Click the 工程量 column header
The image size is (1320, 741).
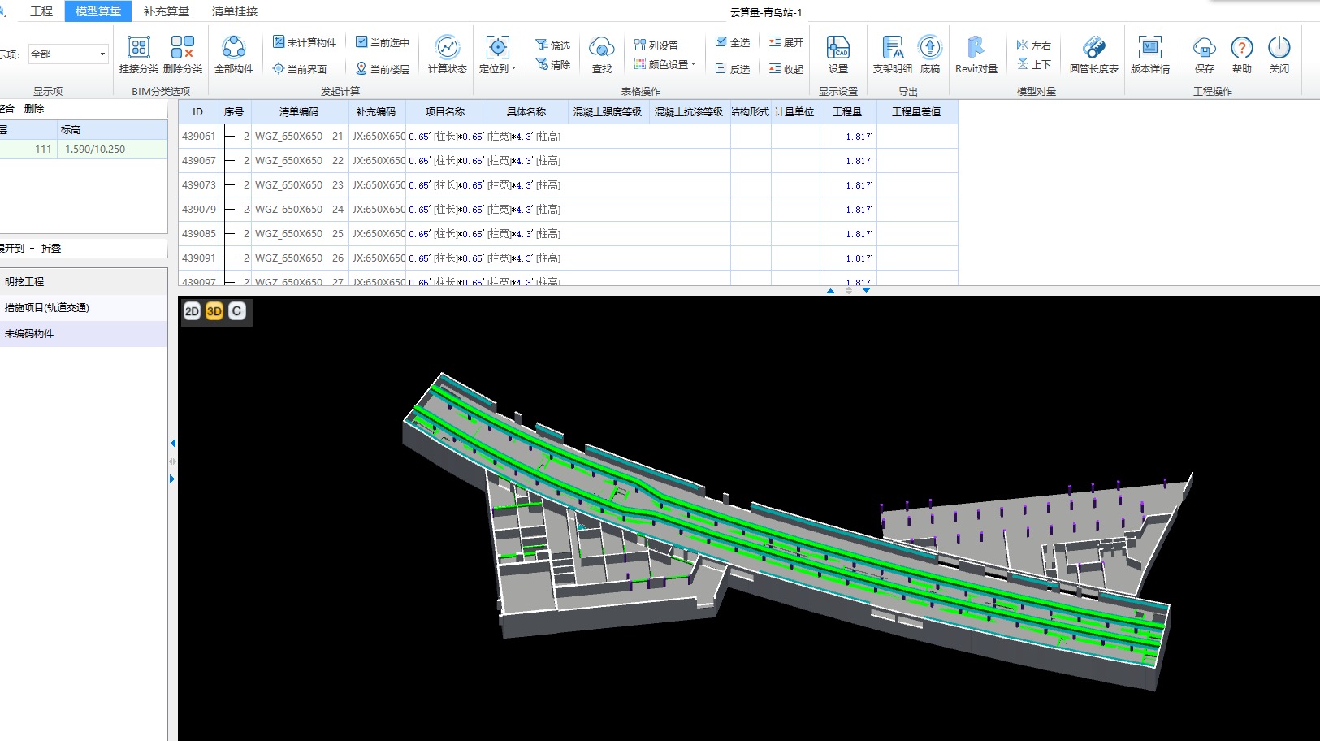(846, 112)
